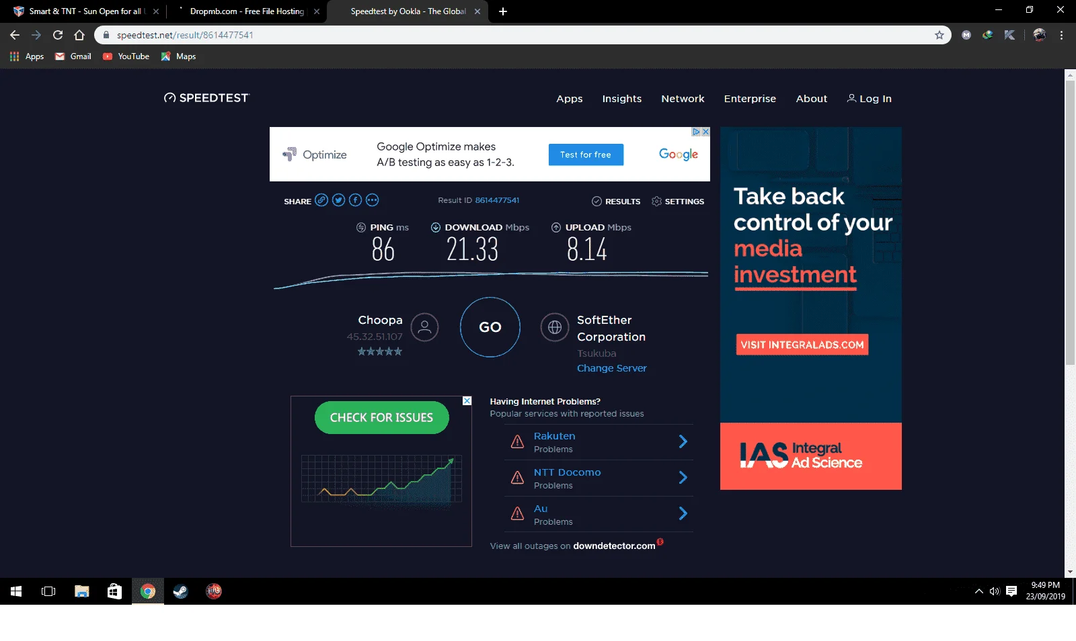Image resolution: width=1076 pixels, height=641 pixels.
Task: Open the taskbar clock and calendar
Action: click(1046, 591)
